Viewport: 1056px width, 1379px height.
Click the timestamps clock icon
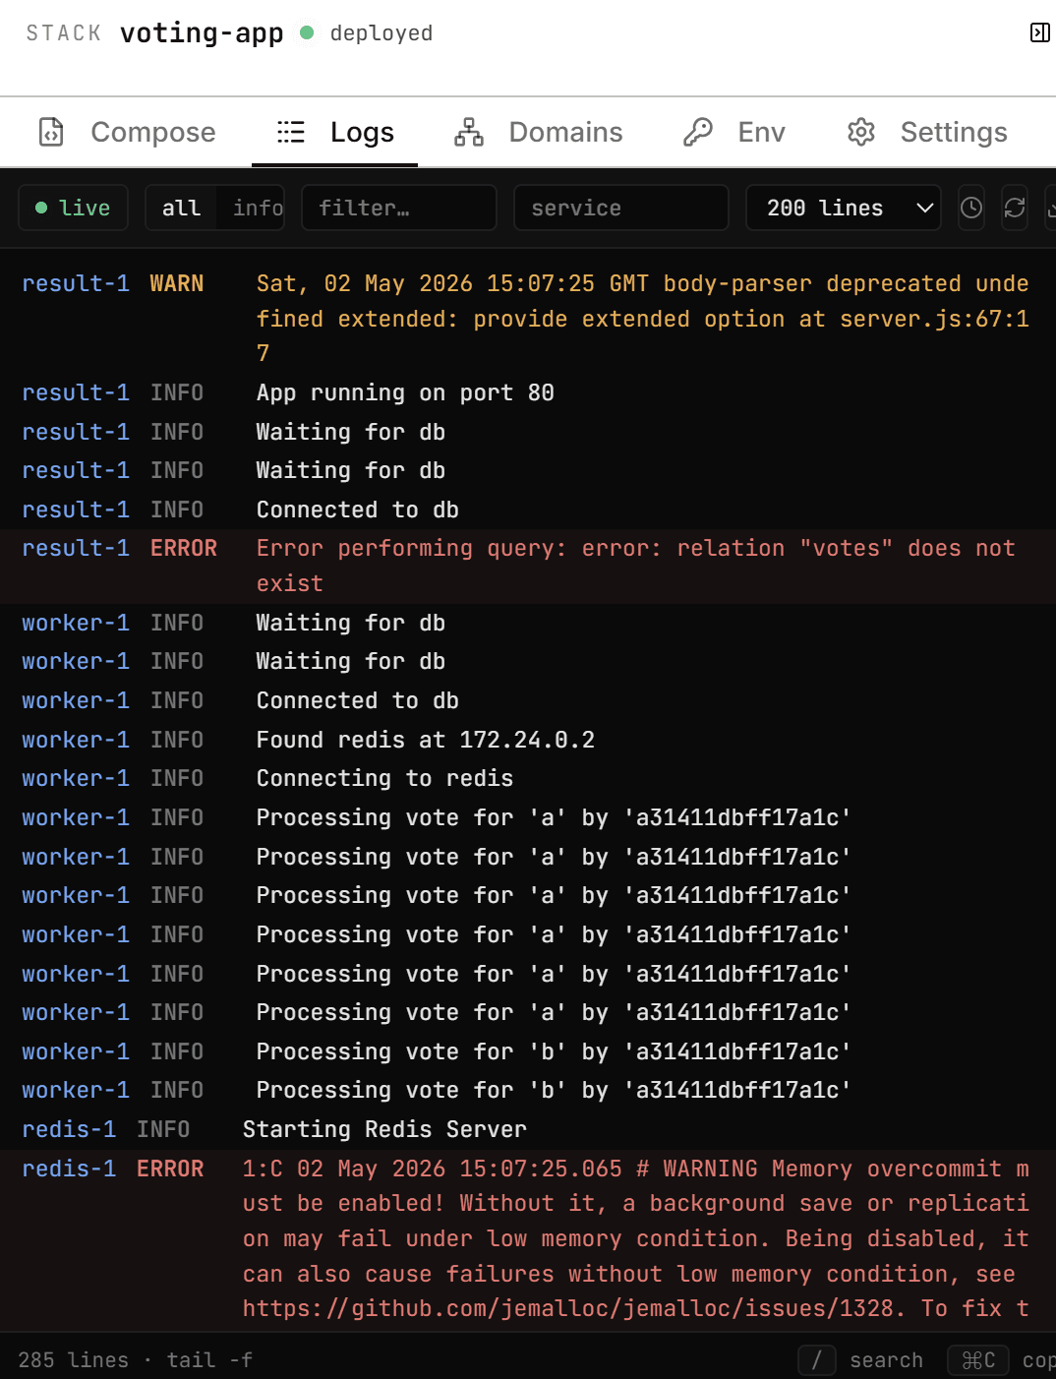click(x=971, y=208)
